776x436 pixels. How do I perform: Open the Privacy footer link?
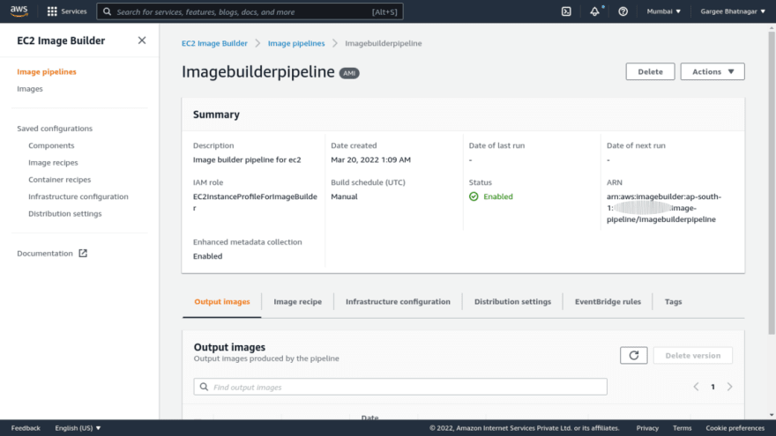click(647, 428)
